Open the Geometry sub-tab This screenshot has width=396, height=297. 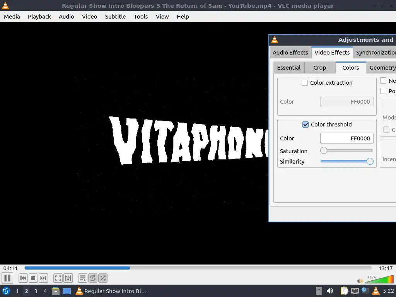point(381,68)
